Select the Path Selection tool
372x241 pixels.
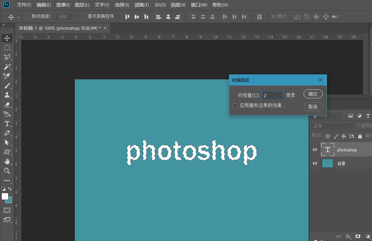pos(7,142)
